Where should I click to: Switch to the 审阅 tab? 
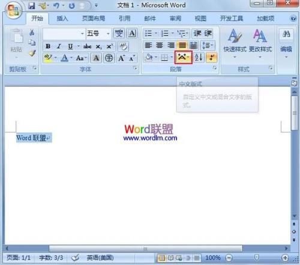(x=175, y=19)
